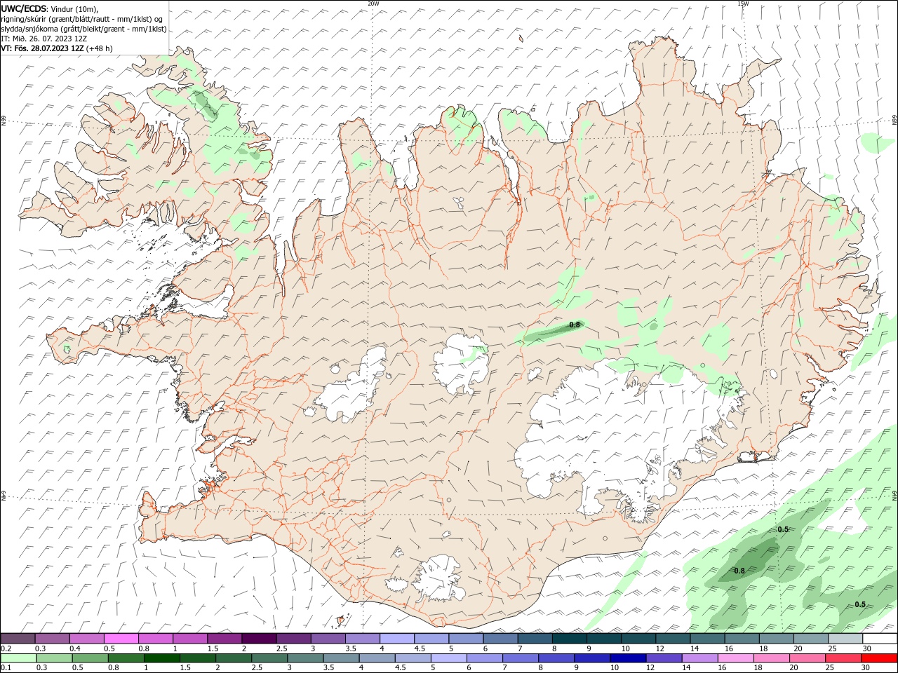Choose the dull mauve 0.2 snow swatch

point(18,639)
